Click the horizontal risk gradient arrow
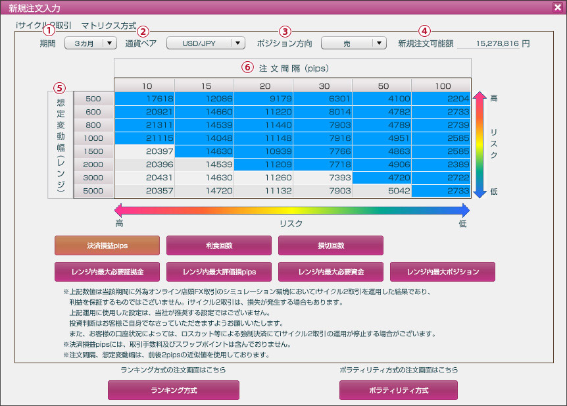The width and height of the screenshot is (567, 406). click(x=293, y=210)
